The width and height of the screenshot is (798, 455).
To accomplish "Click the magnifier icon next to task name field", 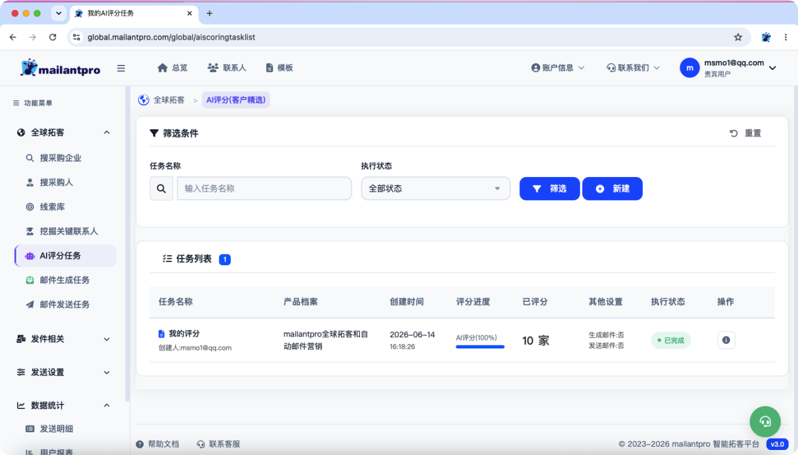I will [x=161, y=188].
